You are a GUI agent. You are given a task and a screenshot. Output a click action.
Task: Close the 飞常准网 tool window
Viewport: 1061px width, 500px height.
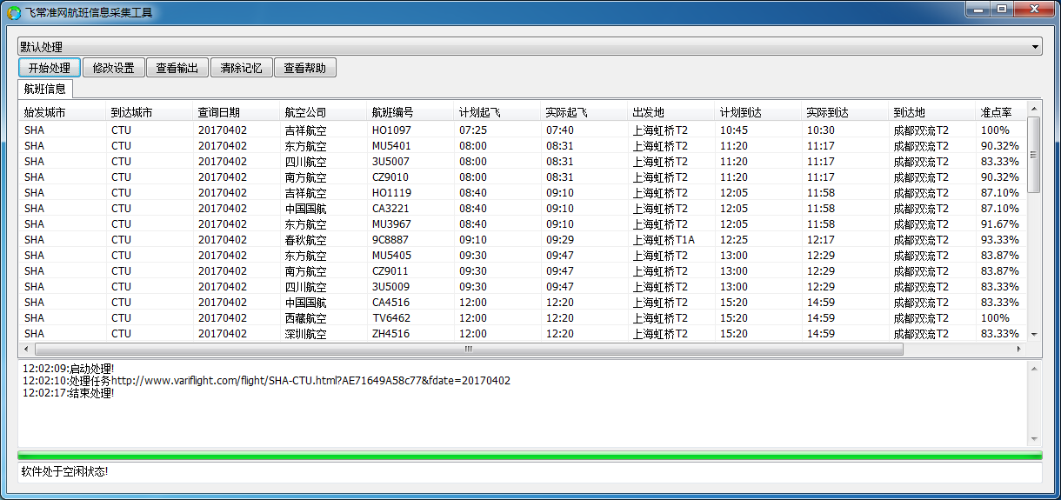click(x=1034, y=9)
